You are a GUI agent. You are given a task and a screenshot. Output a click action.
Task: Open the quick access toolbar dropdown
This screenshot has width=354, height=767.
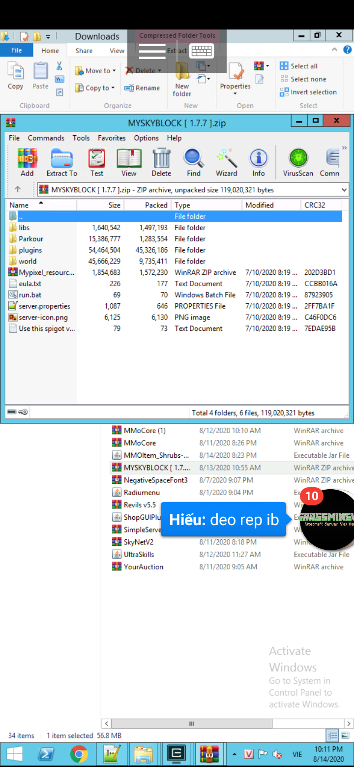click(48, 36)
